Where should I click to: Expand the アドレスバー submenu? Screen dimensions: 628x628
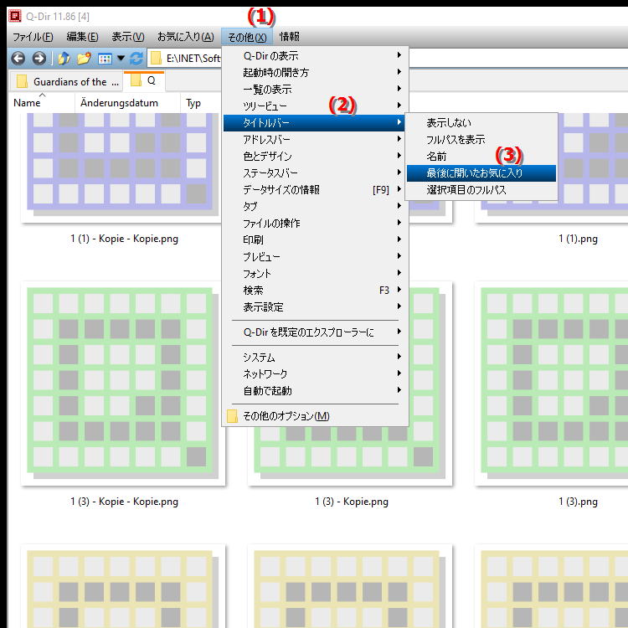(x=314, y=139)
